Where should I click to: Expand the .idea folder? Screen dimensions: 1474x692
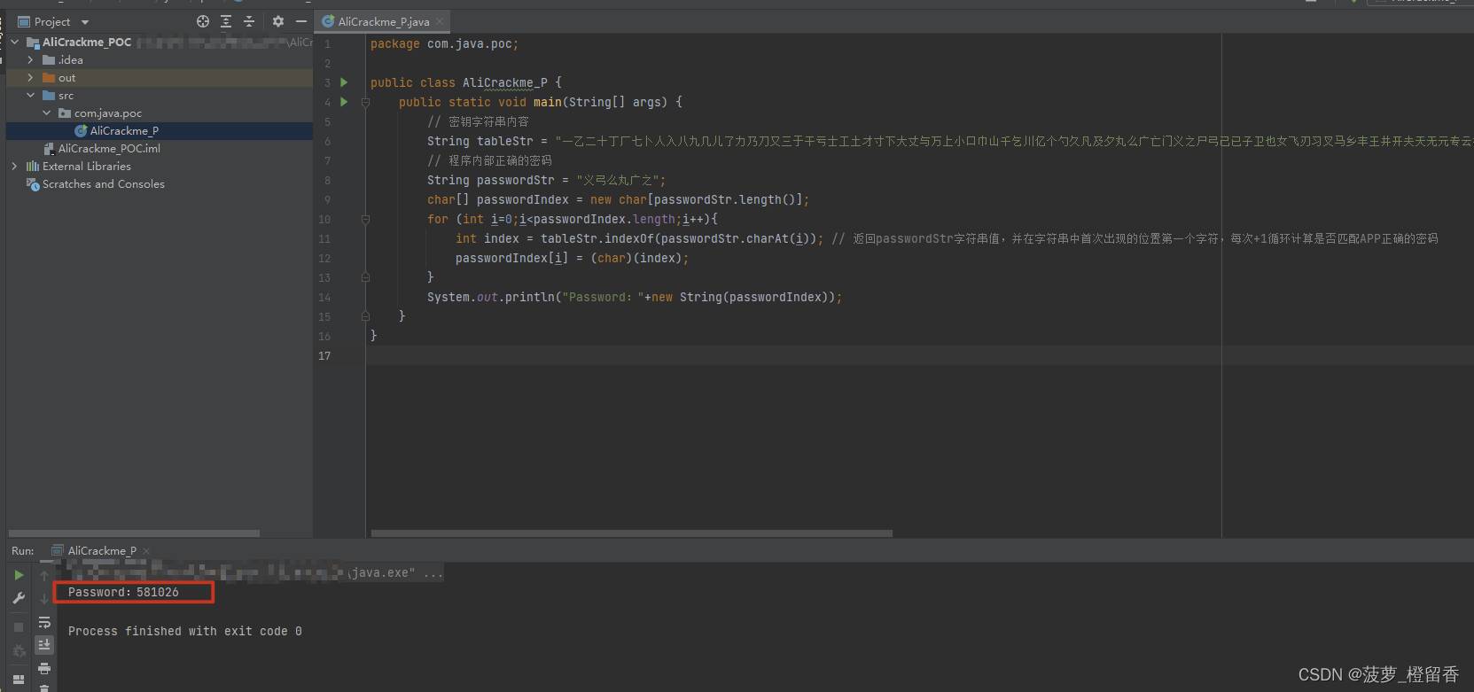pyautogui.click(x=31, y=60)
